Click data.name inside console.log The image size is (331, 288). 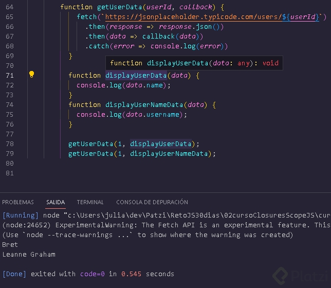click(144, 85)
